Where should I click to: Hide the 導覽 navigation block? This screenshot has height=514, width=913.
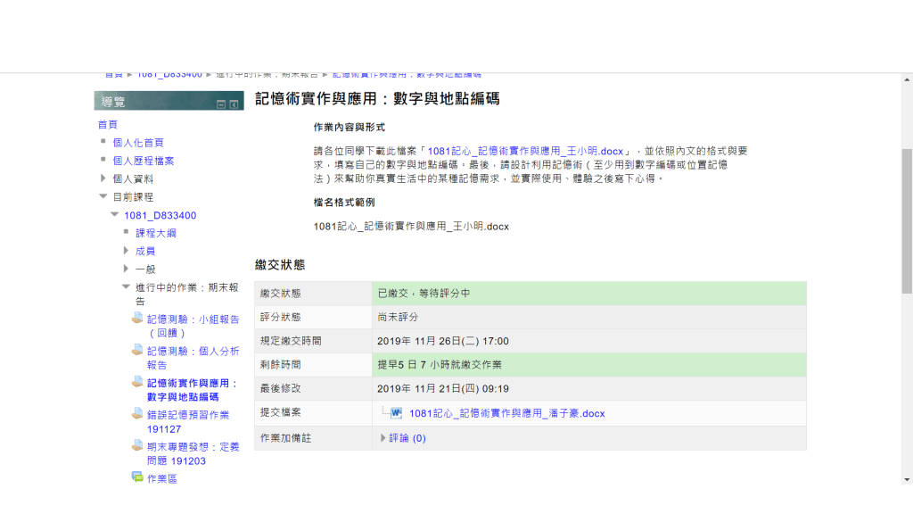221,104
